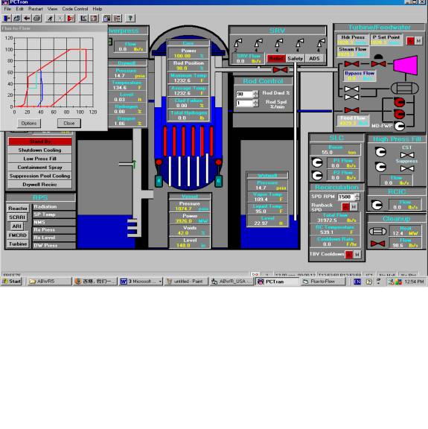Toggle Runback SPD manual M button
The image size is (428, 429).
point(354,206)
